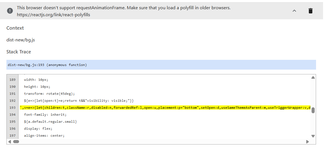The image size is (325, 149).
Task: Click the horizontal scroll-right arrow
Action: coord(307,142)
